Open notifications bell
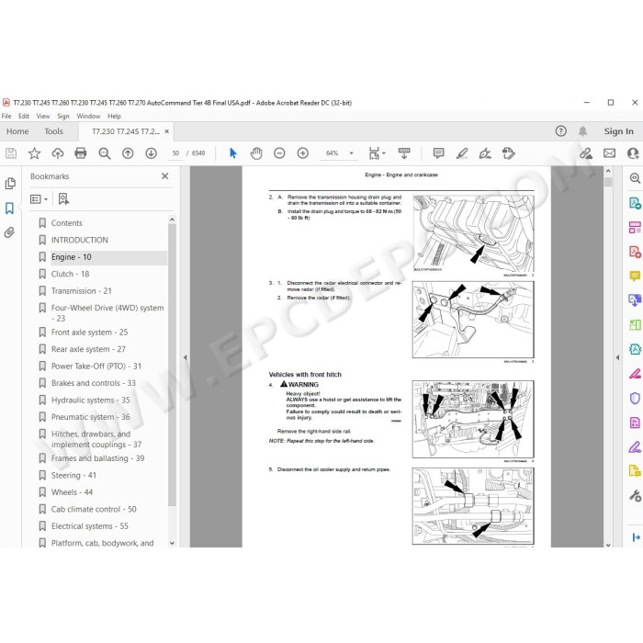This screenshot has height=643, width=643. coord(582,131)
